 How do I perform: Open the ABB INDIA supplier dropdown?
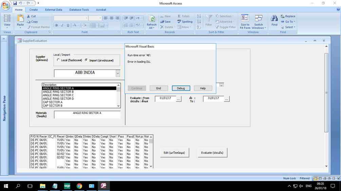(118, 73)
